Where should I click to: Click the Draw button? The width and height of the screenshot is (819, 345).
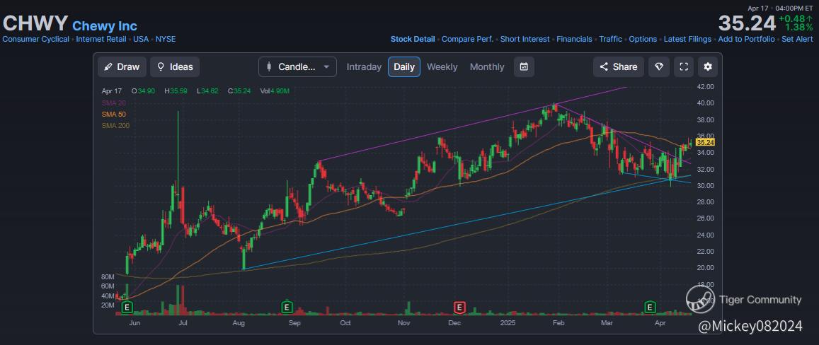[x=122, y=66]
